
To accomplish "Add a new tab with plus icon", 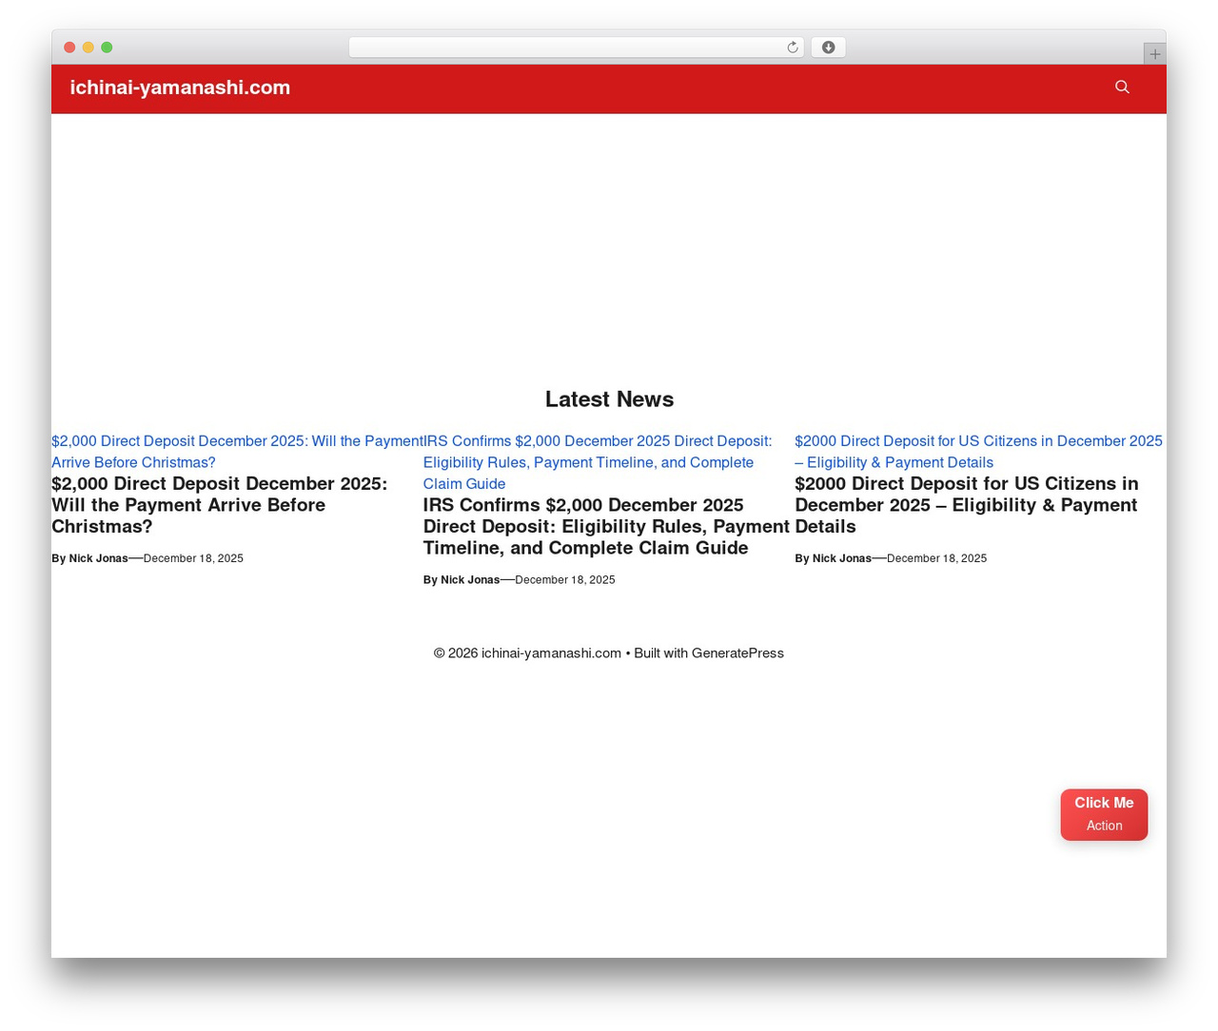I will [x=1154, y=54].
